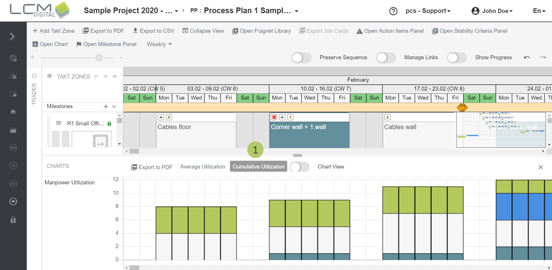This screenshot has width=552, height=270.
Task: Select the Cumulative Utilization tab
Action: [x=258, y=167]
